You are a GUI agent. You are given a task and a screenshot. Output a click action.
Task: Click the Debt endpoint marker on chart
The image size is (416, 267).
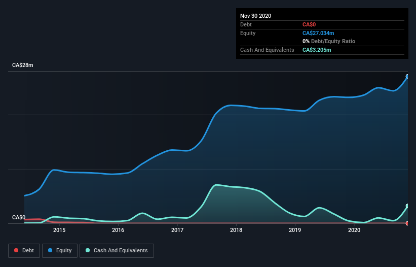click(407, 223)
